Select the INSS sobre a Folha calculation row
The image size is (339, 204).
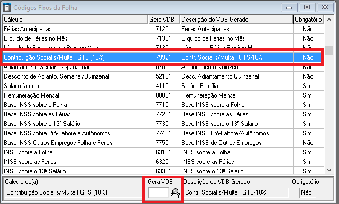point(163,152)
